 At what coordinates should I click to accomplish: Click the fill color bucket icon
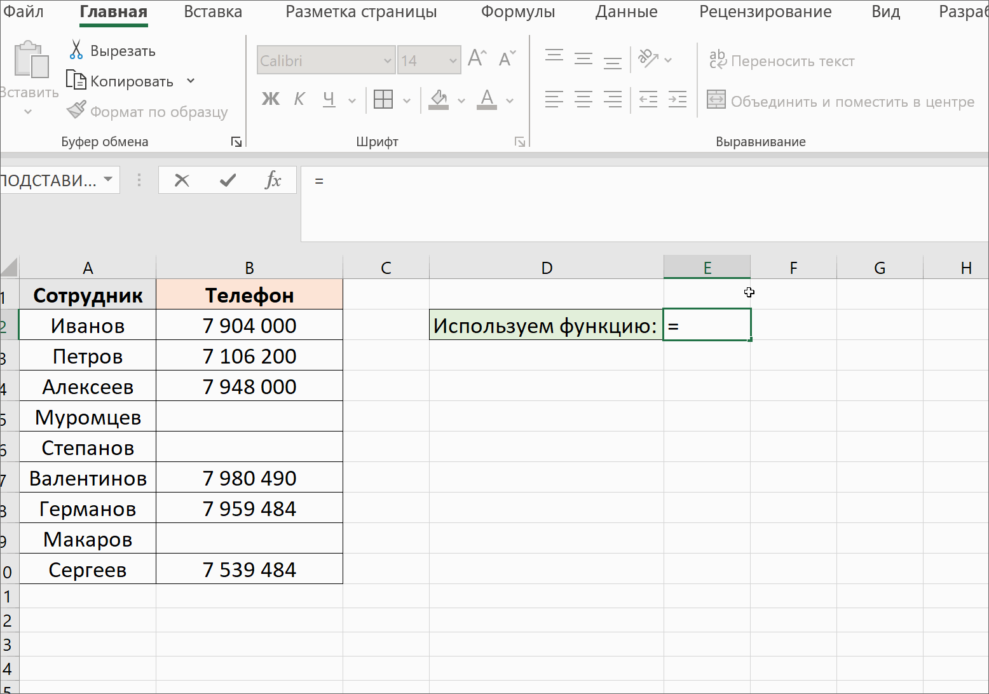pyautogui.click(x=439, y=99)
